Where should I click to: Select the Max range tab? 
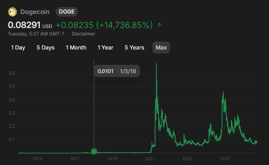click(x=161, y=47)
